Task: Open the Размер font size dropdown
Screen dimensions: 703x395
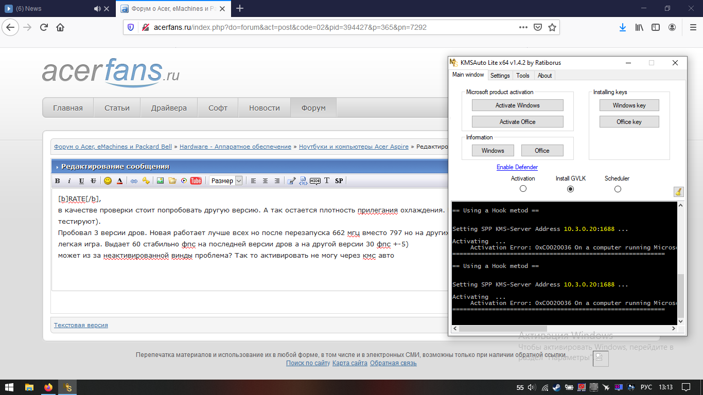Action: (x=225, y=181)
